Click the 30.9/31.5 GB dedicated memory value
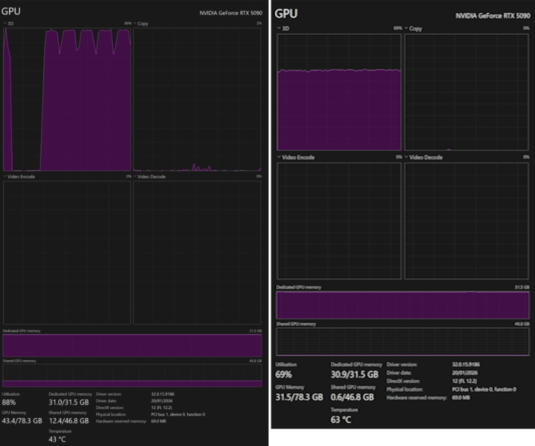Viewport: 535px width, 446px height. click(354, 374)
